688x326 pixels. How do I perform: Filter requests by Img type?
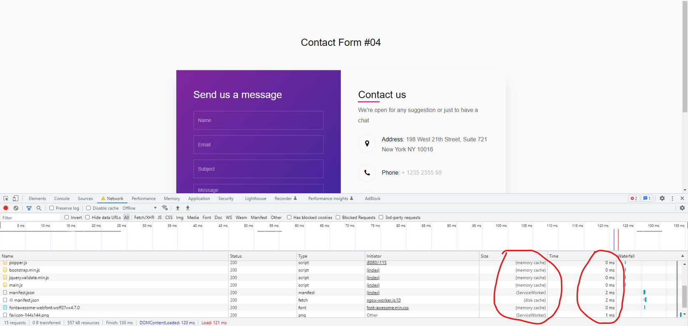pyautogui.click(x=180, y=217)
